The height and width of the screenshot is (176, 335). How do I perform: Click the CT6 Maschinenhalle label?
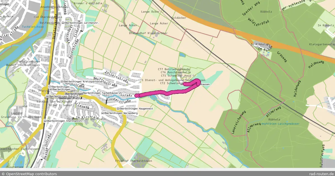tap(175, 72)
